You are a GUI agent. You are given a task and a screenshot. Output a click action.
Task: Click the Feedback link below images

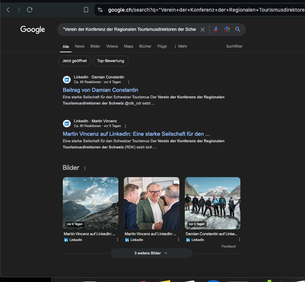pos(228,246)
